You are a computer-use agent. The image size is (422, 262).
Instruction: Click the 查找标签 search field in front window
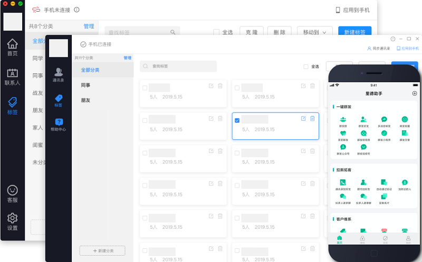[178, 66]
